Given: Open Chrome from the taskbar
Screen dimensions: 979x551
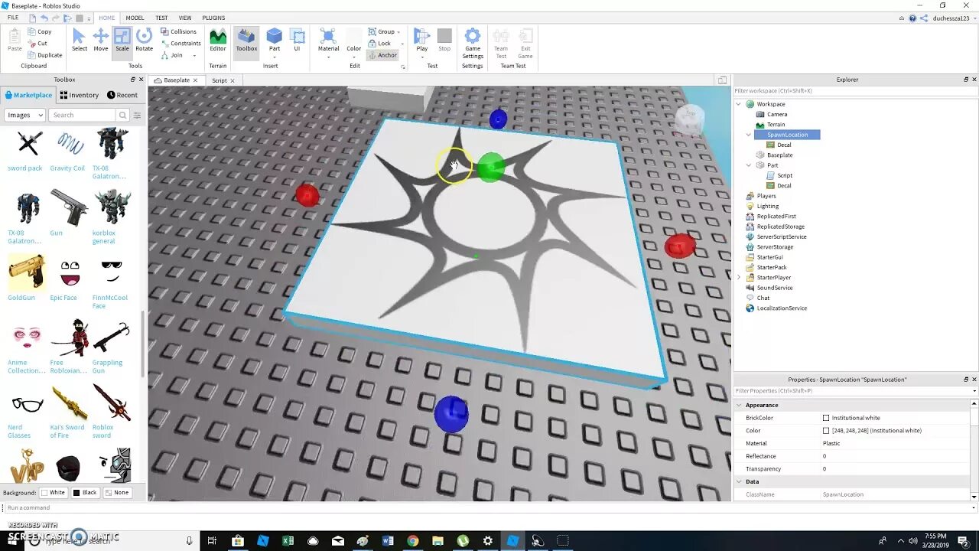Looking at the screenshot, I should [413, 541].
